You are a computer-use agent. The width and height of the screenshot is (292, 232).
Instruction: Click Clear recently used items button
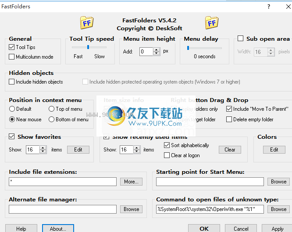[x=230, y=150]
